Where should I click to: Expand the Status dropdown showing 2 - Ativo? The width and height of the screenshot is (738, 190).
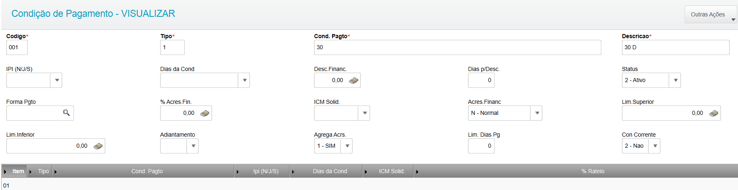pos(675,80)
